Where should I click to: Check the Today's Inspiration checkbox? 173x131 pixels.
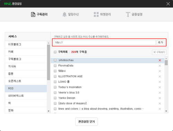55,87
